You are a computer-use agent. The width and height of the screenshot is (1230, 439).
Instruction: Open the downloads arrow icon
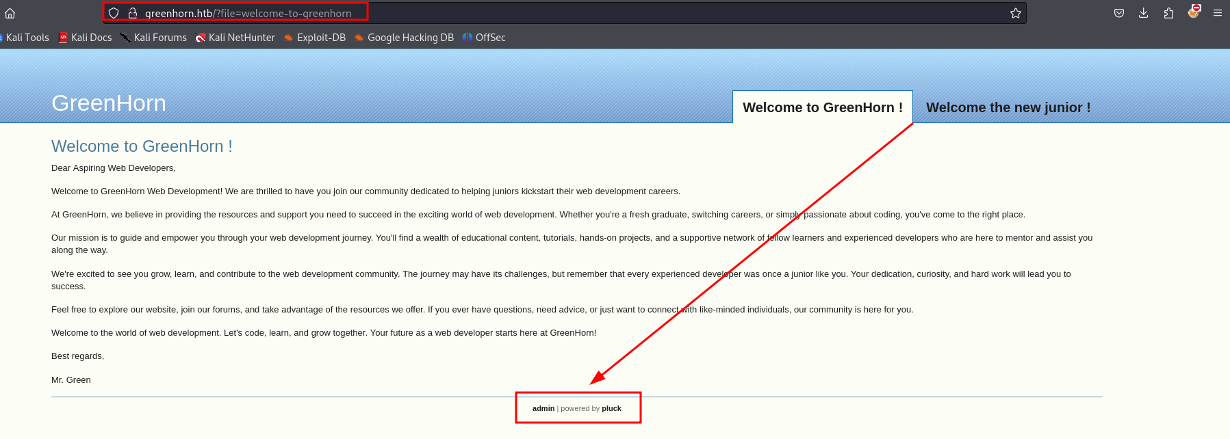[x=1144, y=13]
